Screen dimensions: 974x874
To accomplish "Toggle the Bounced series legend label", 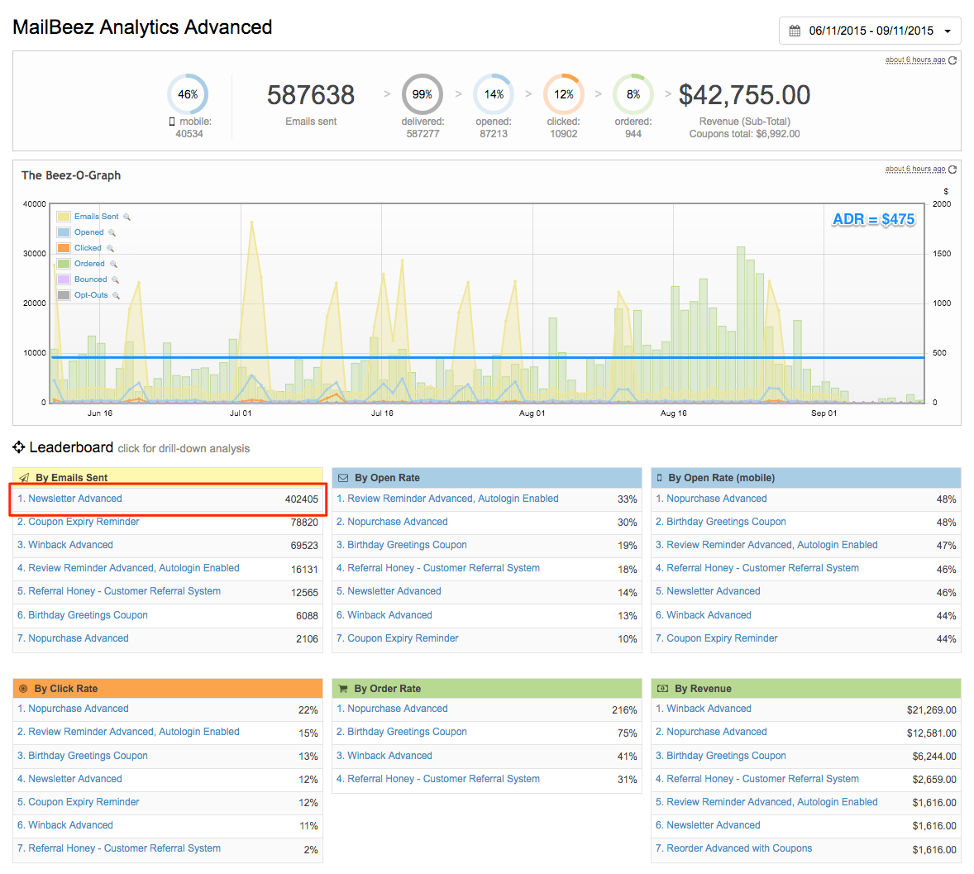I will point(91,279).
